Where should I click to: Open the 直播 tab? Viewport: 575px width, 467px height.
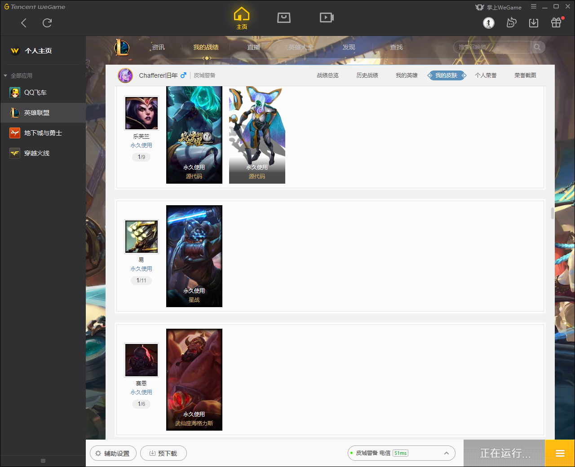click(x=253, y=47)
